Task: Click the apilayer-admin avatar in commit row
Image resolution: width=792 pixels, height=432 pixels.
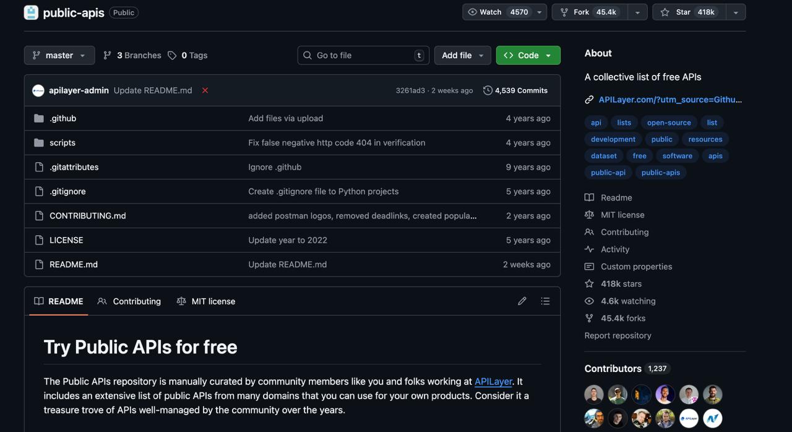Action: click(38, 90)
